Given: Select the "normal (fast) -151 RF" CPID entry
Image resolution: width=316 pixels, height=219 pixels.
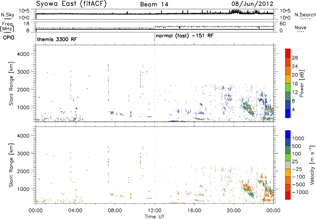Looking at the screenshot, I should click(184, 36).
